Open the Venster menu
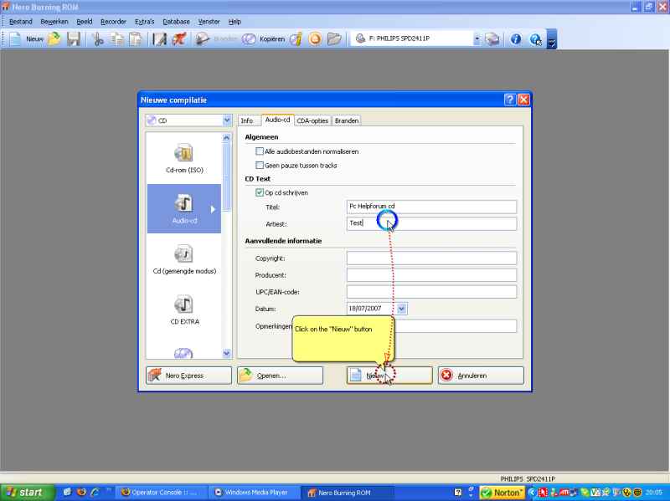 coord(209,22)
